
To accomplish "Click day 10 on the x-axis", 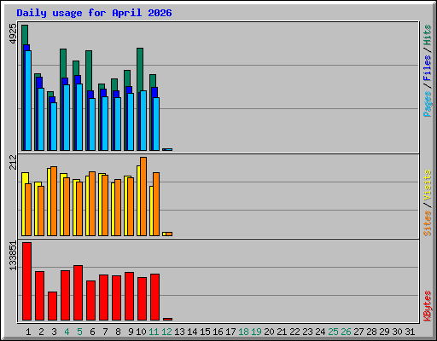I will (141, 332).
